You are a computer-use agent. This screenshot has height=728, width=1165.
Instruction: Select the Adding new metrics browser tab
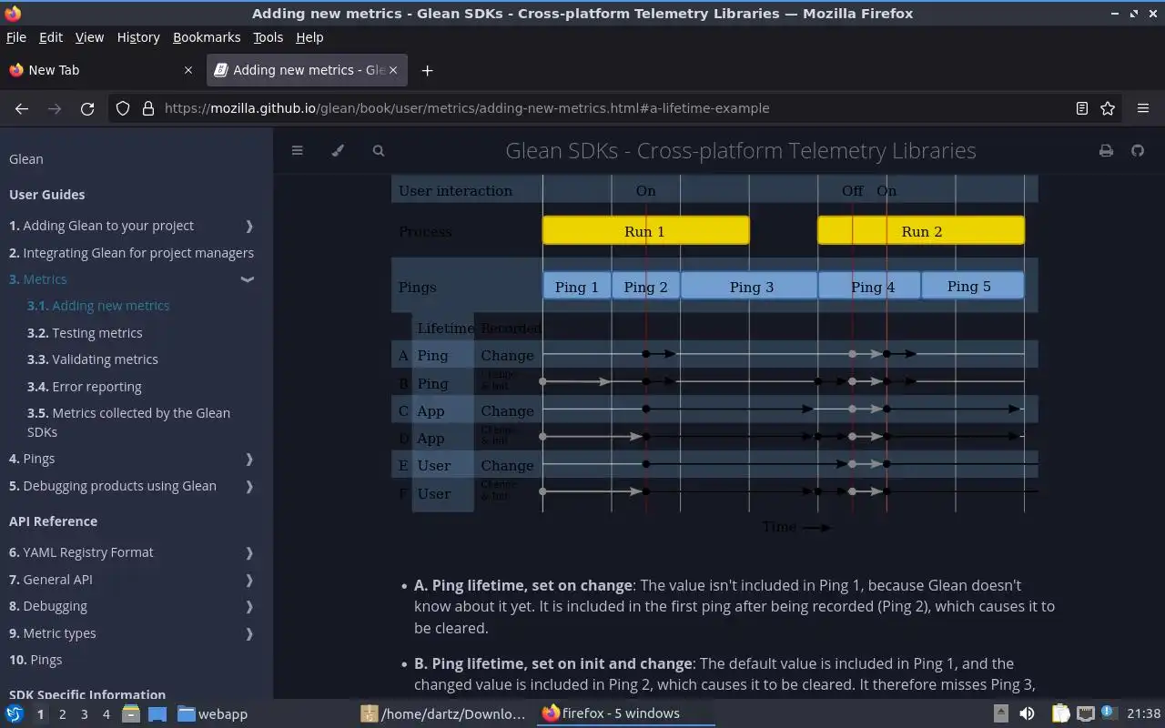(307, 70)
